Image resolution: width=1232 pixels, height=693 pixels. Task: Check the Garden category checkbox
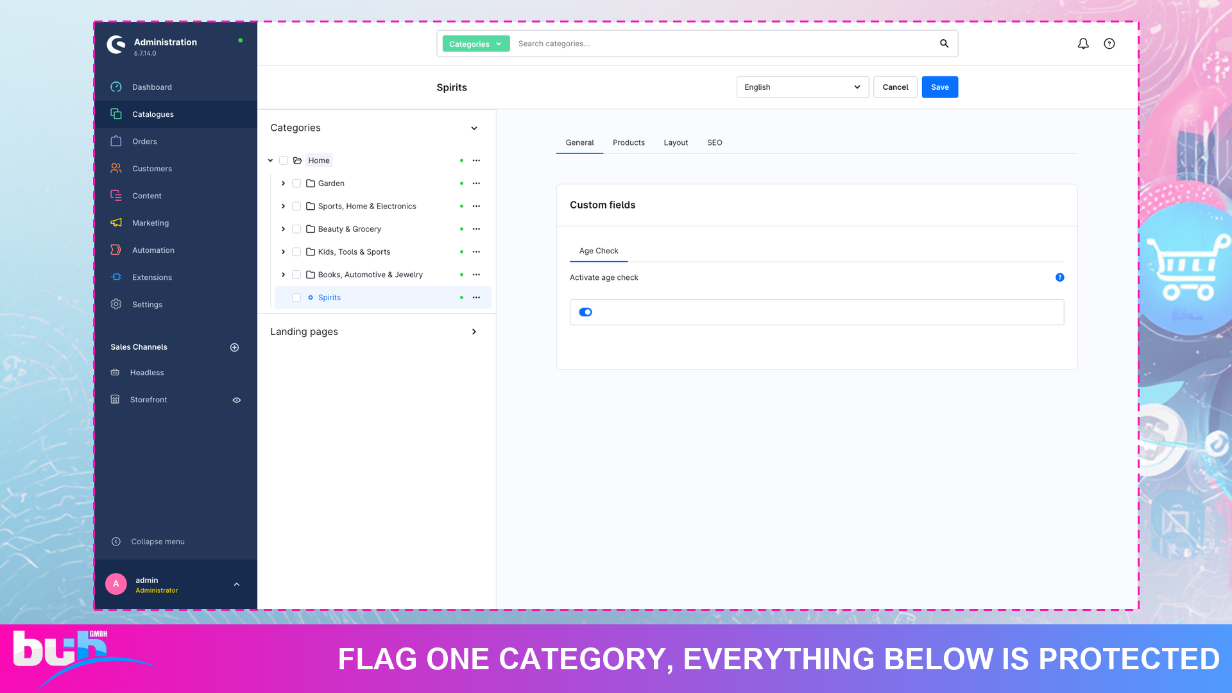(296, 184)
